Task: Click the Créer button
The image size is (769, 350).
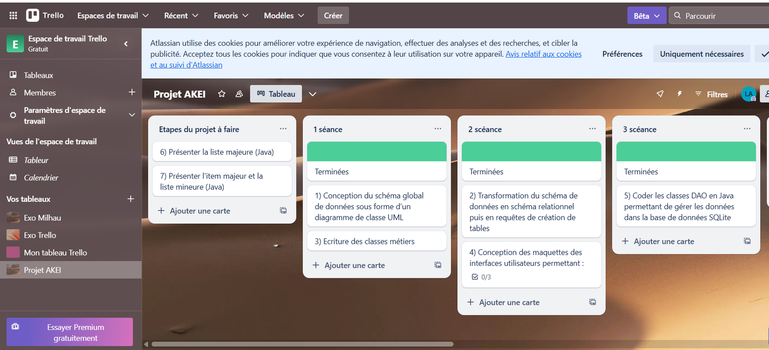Action: click(x=333, y=15)
